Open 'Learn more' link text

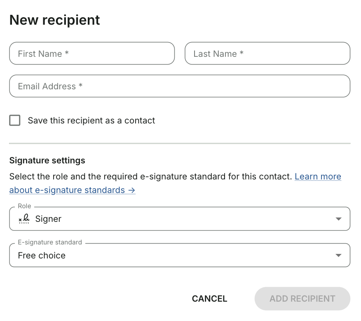318,177
